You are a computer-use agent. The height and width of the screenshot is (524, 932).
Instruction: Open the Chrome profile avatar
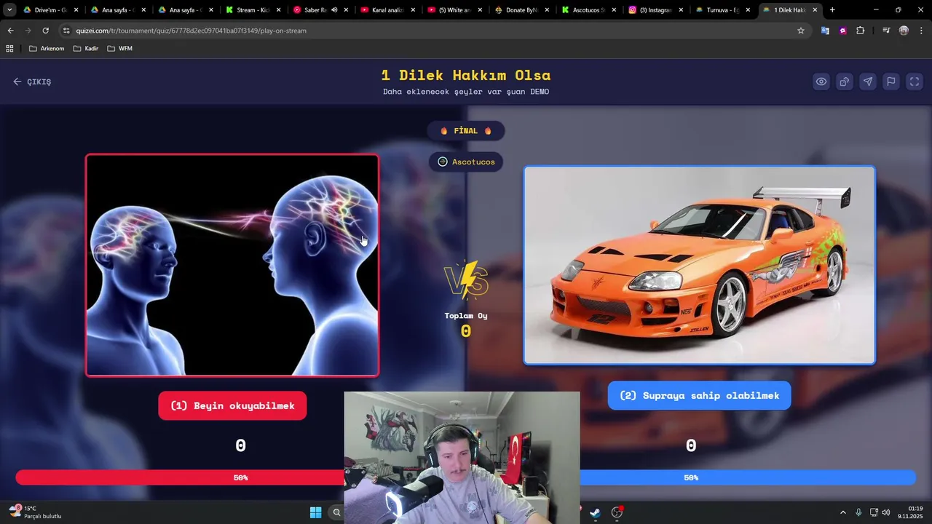904,31
